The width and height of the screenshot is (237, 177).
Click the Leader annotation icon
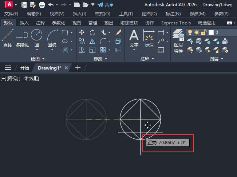[161, 41]
